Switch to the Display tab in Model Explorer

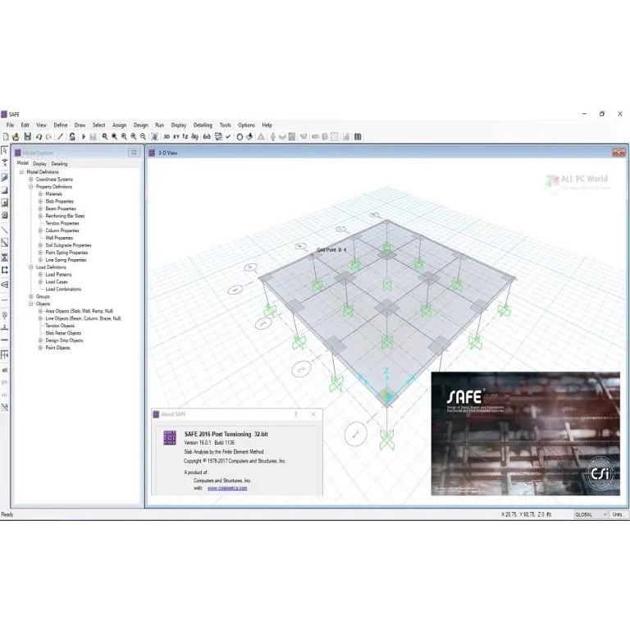(x=39, y=163)
